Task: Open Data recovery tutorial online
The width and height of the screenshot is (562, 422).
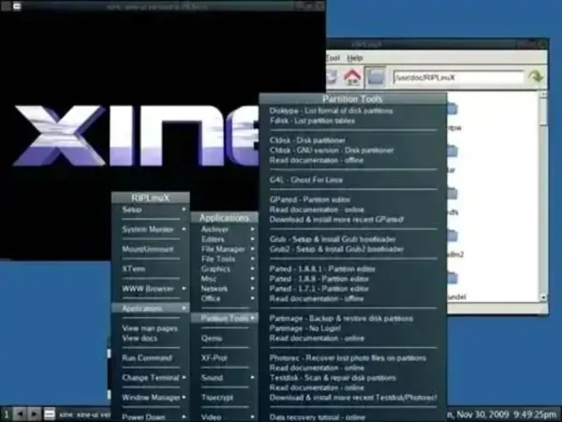Action: tap(353, 417)
